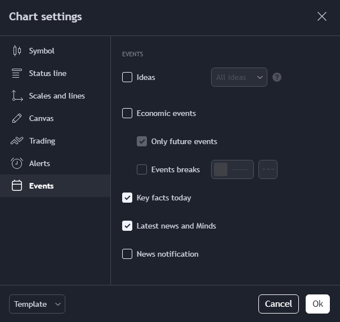Open the events breaks line style dropdown

[268, 169]
